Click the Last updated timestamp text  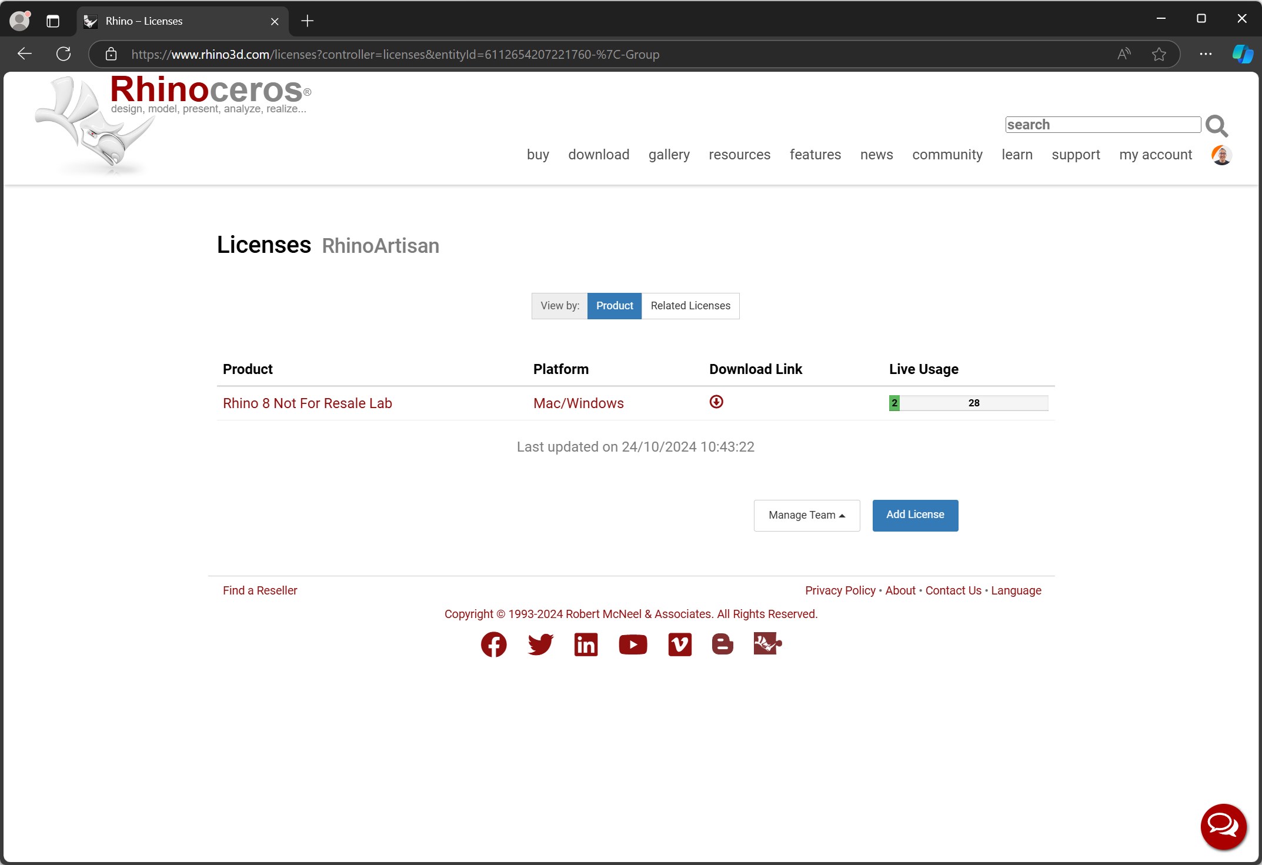click(x=636, y=447)
